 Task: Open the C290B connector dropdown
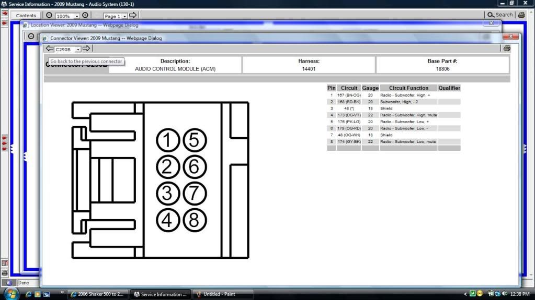[78, 49]
